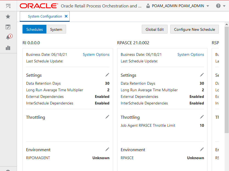Click RPASCE Data Retention Days value 30
This screenshot has height=171, width=229.
point(202,83)
